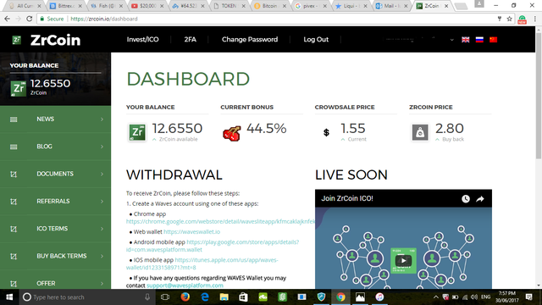Switch to the Mail browser tab
The width and height of the screenshot is (542, 305).
(392, 6)
